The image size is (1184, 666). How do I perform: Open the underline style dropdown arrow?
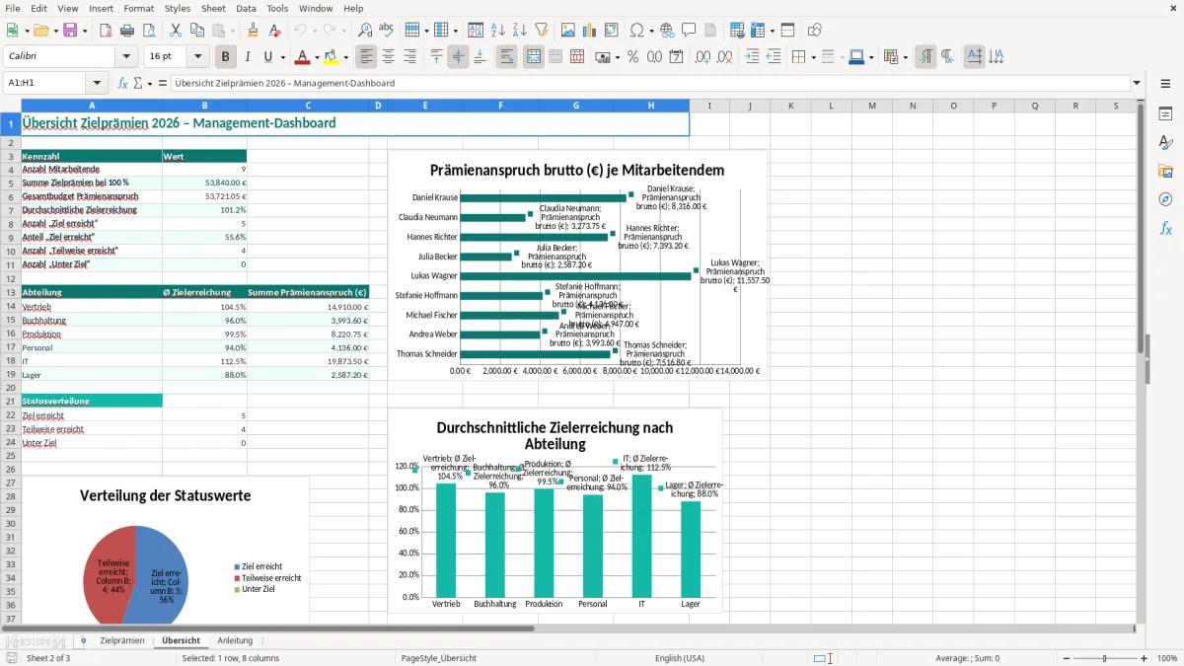282,57
